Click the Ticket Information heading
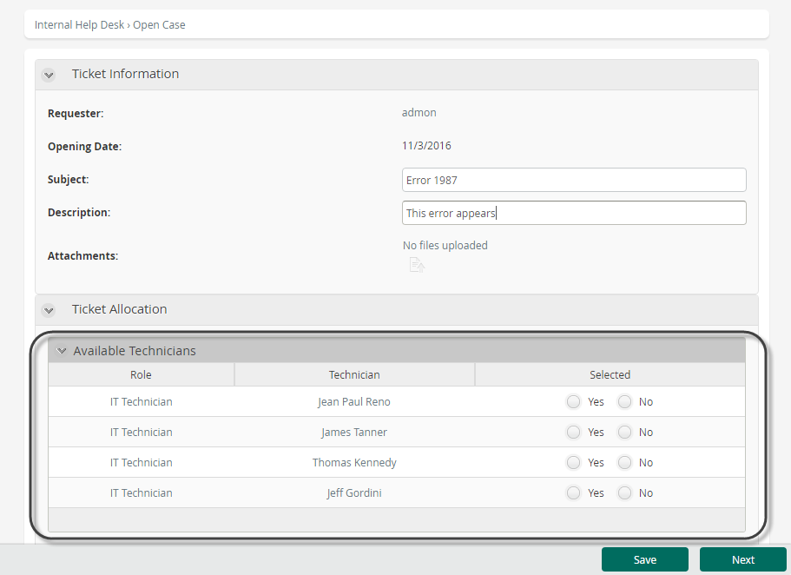 pos(125,74)
